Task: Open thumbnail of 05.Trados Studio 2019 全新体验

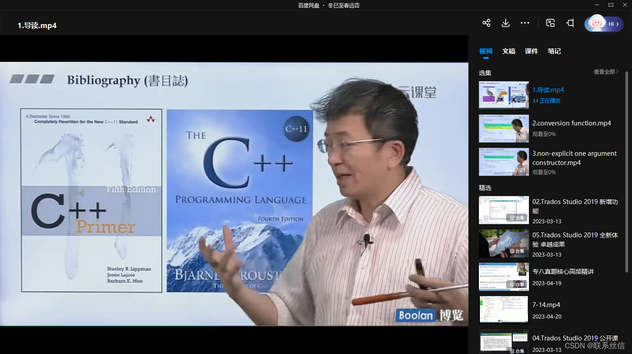Action: (x=504, y=243)
